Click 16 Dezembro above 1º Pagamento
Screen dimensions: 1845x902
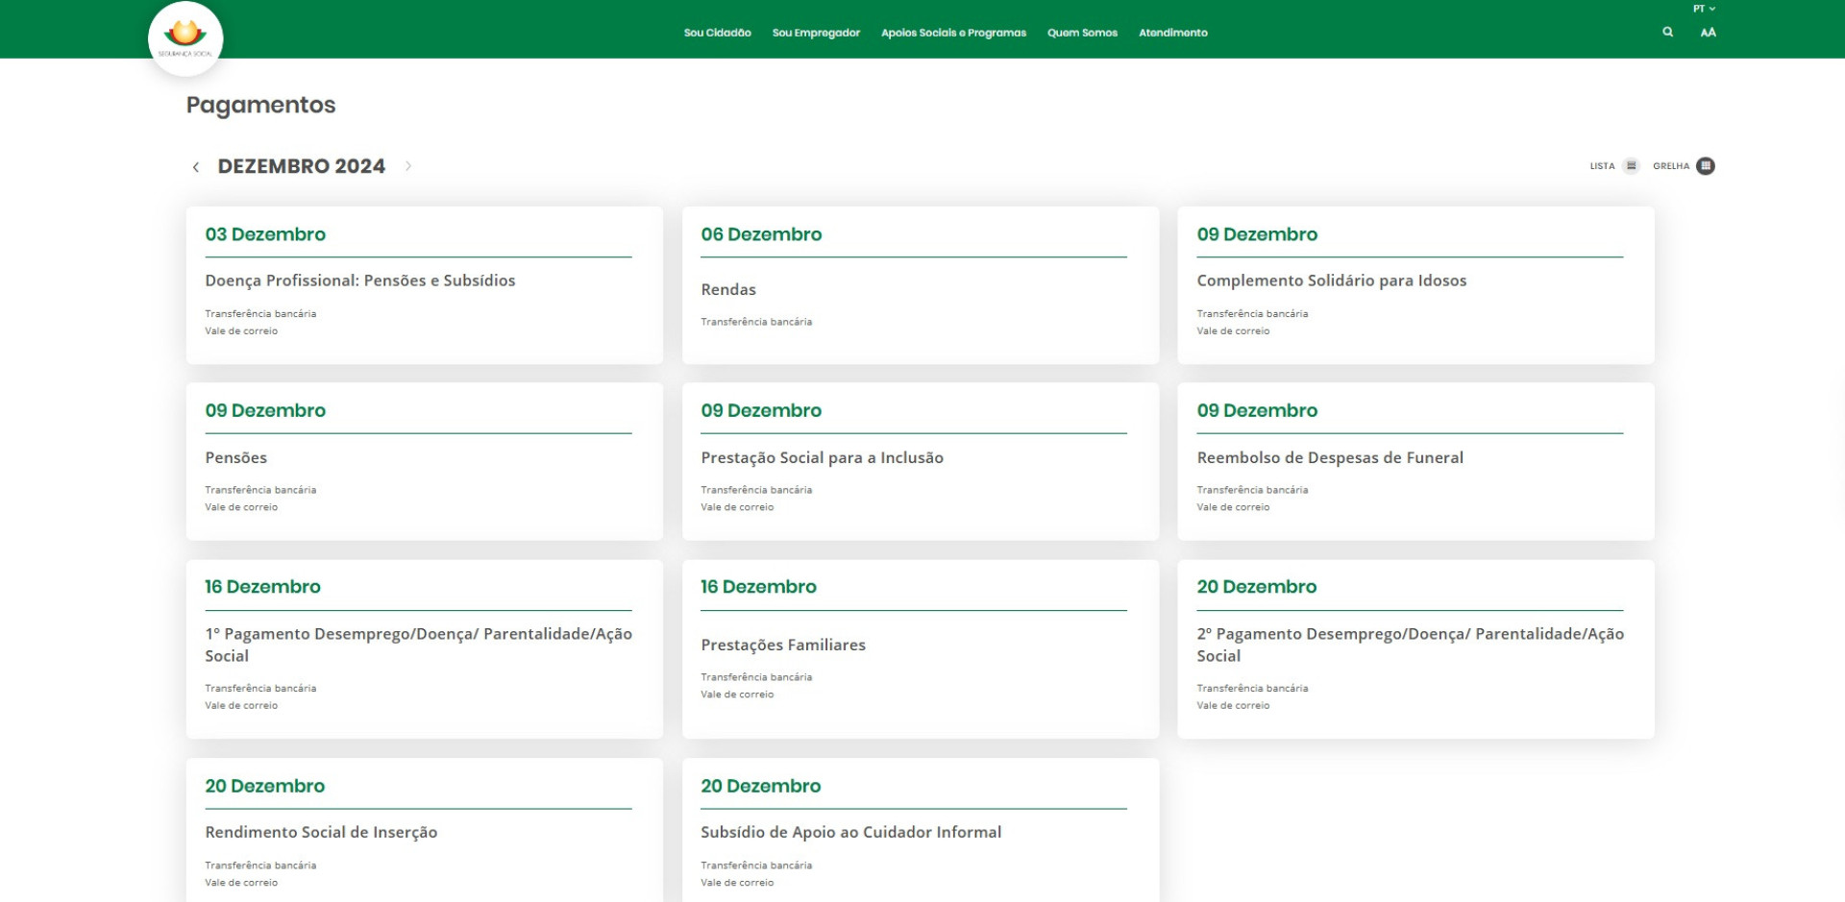(x=262, y=587)
